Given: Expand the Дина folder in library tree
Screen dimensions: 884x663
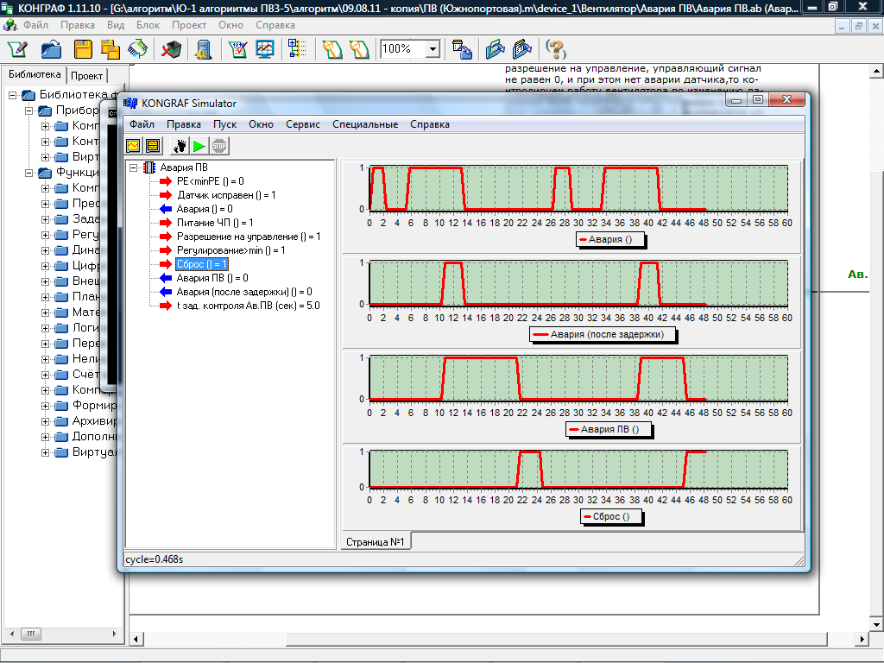Looking at the screenshot, I should [x=45, y=250].
